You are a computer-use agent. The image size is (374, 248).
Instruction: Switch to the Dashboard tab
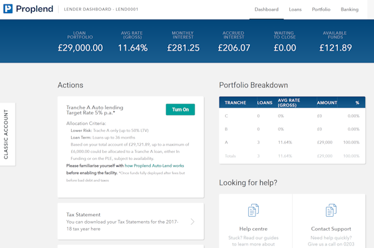click(x=266, y=9)
